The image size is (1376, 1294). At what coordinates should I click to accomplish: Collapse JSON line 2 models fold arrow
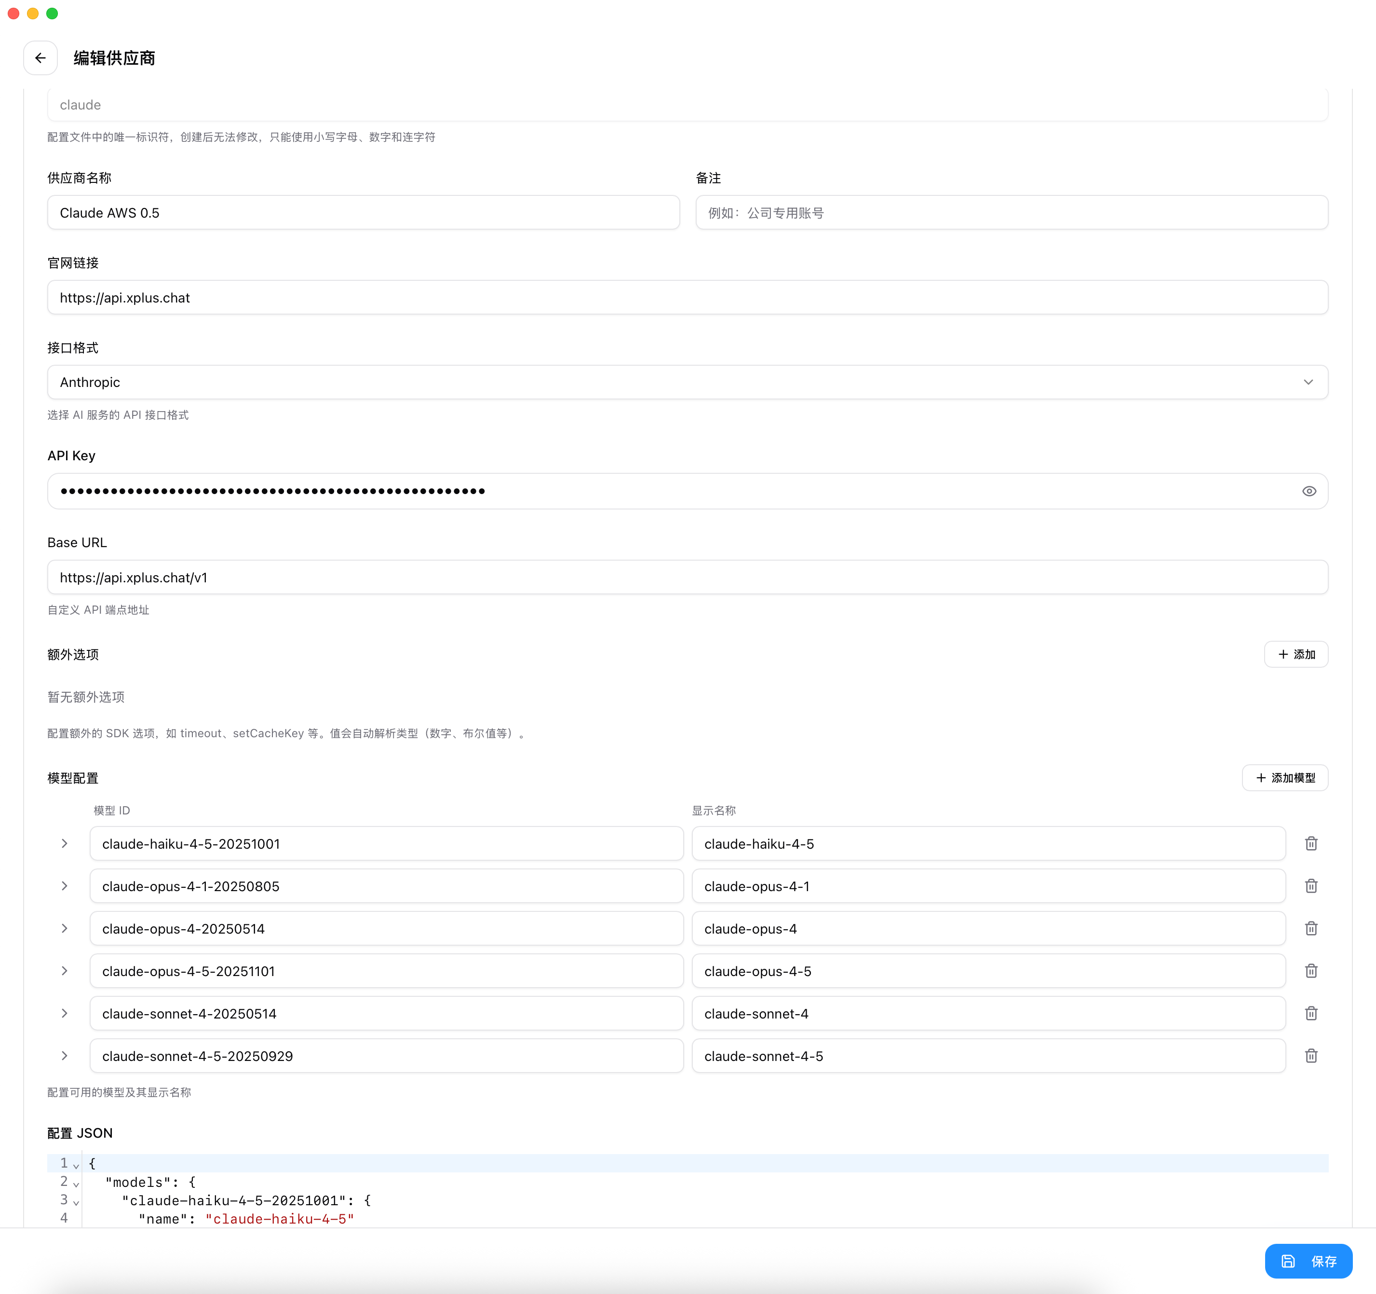(x=76, y=1184)
